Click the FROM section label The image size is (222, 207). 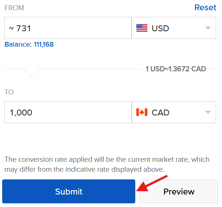(14, 8)
